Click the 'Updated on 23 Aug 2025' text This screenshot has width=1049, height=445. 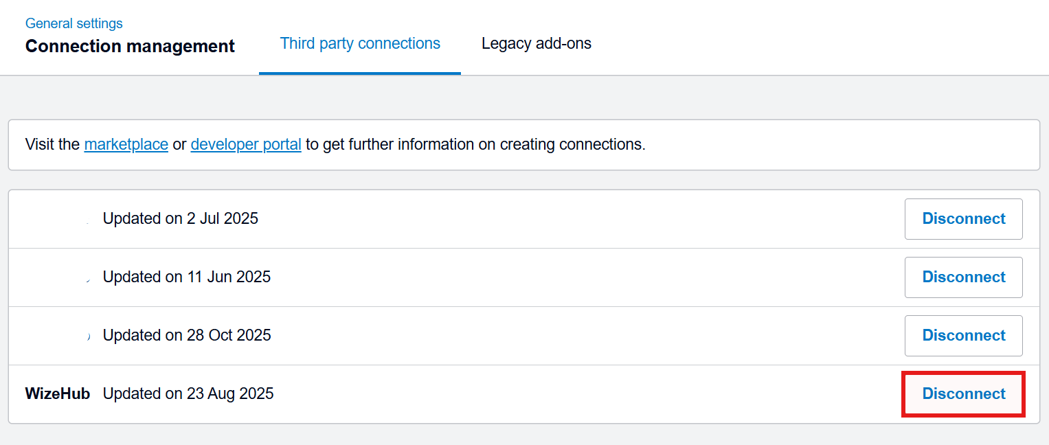pos(188,394)
